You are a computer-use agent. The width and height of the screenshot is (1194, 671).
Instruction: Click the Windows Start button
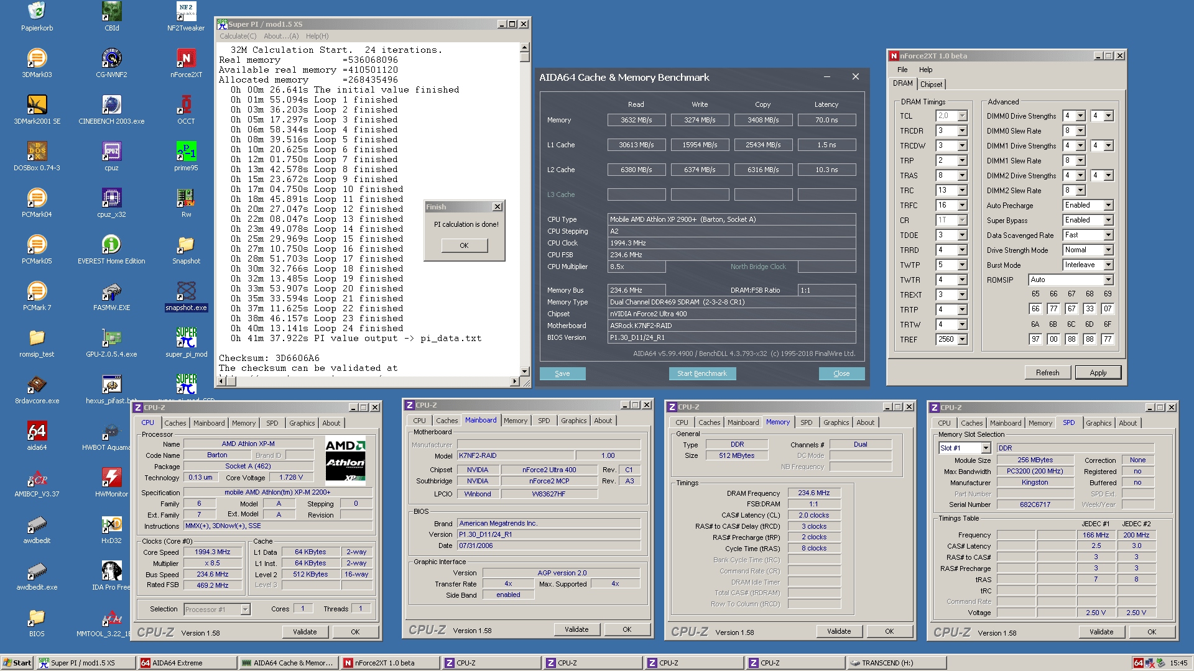coord(17,663)
